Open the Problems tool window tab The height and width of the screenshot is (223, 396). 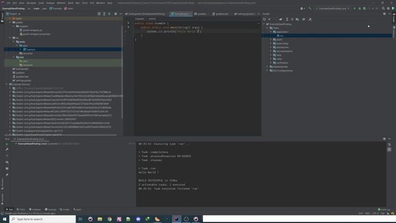tap(35, 209)
